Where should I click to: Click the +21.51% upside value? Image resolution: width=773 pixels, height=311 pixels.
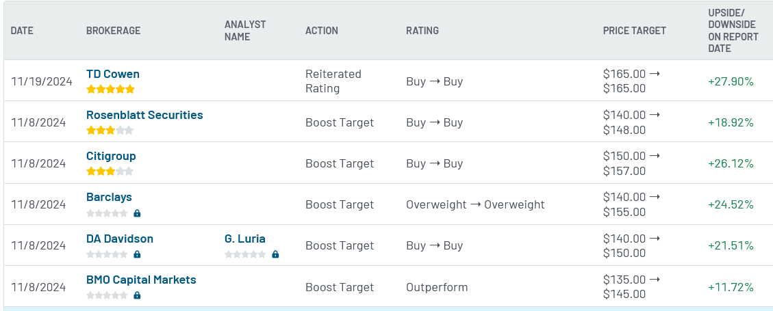(731, 245)
